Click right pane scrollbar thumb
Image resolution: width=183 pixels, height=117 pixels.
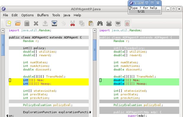(95, 50)
